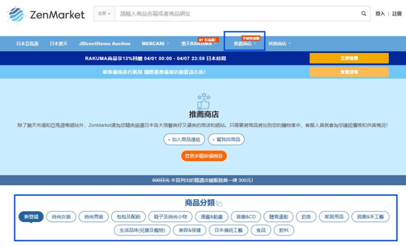Image resolution: width=406 pixels, height=246 pixels.
Task: Select the 音樂&CD category
Action: pyautogui.click(x=246, y=216)
